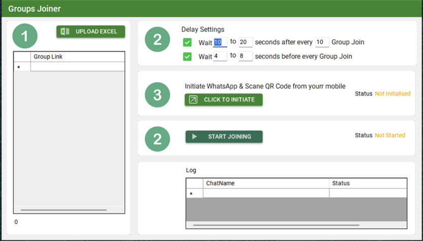Click the step 1 circle badge
This screenshot has width=423, height=241.
click(25, 37)
